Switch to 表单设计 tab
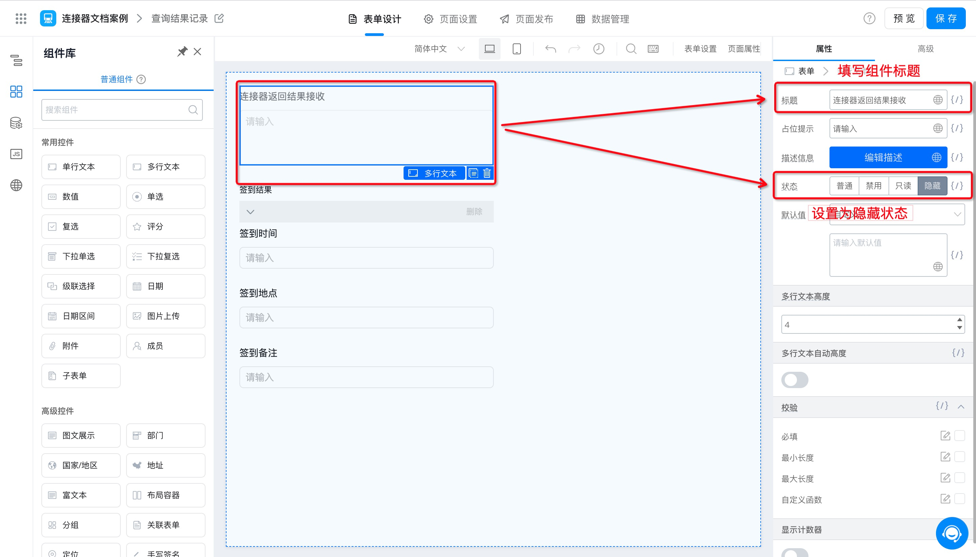This screenshot has height=557, width=976. [x=374, y=19]
